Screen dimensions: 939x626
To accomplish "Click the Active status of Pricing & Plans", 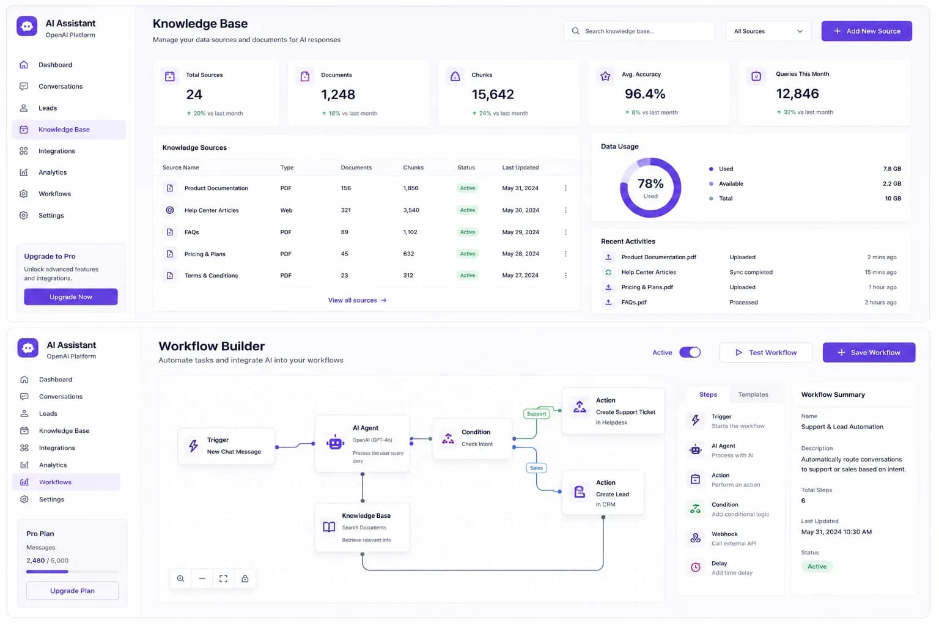I will click(x=468, y=254).
